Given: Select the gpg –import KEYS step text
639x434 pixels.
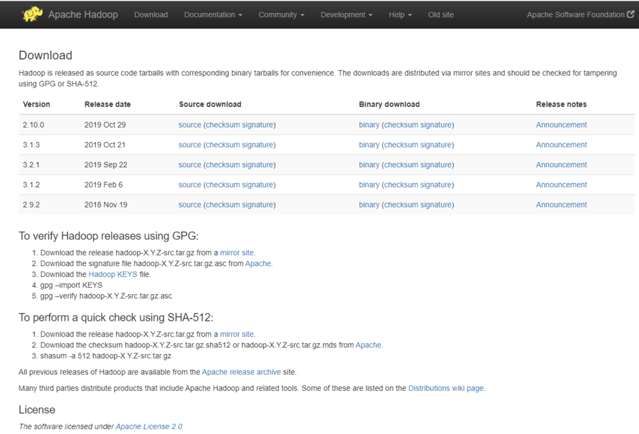Looking at the screenshot, I should (x=71, y=285).
